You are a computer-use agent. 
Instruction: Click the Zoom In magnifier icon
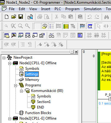[x=28, y=26]
